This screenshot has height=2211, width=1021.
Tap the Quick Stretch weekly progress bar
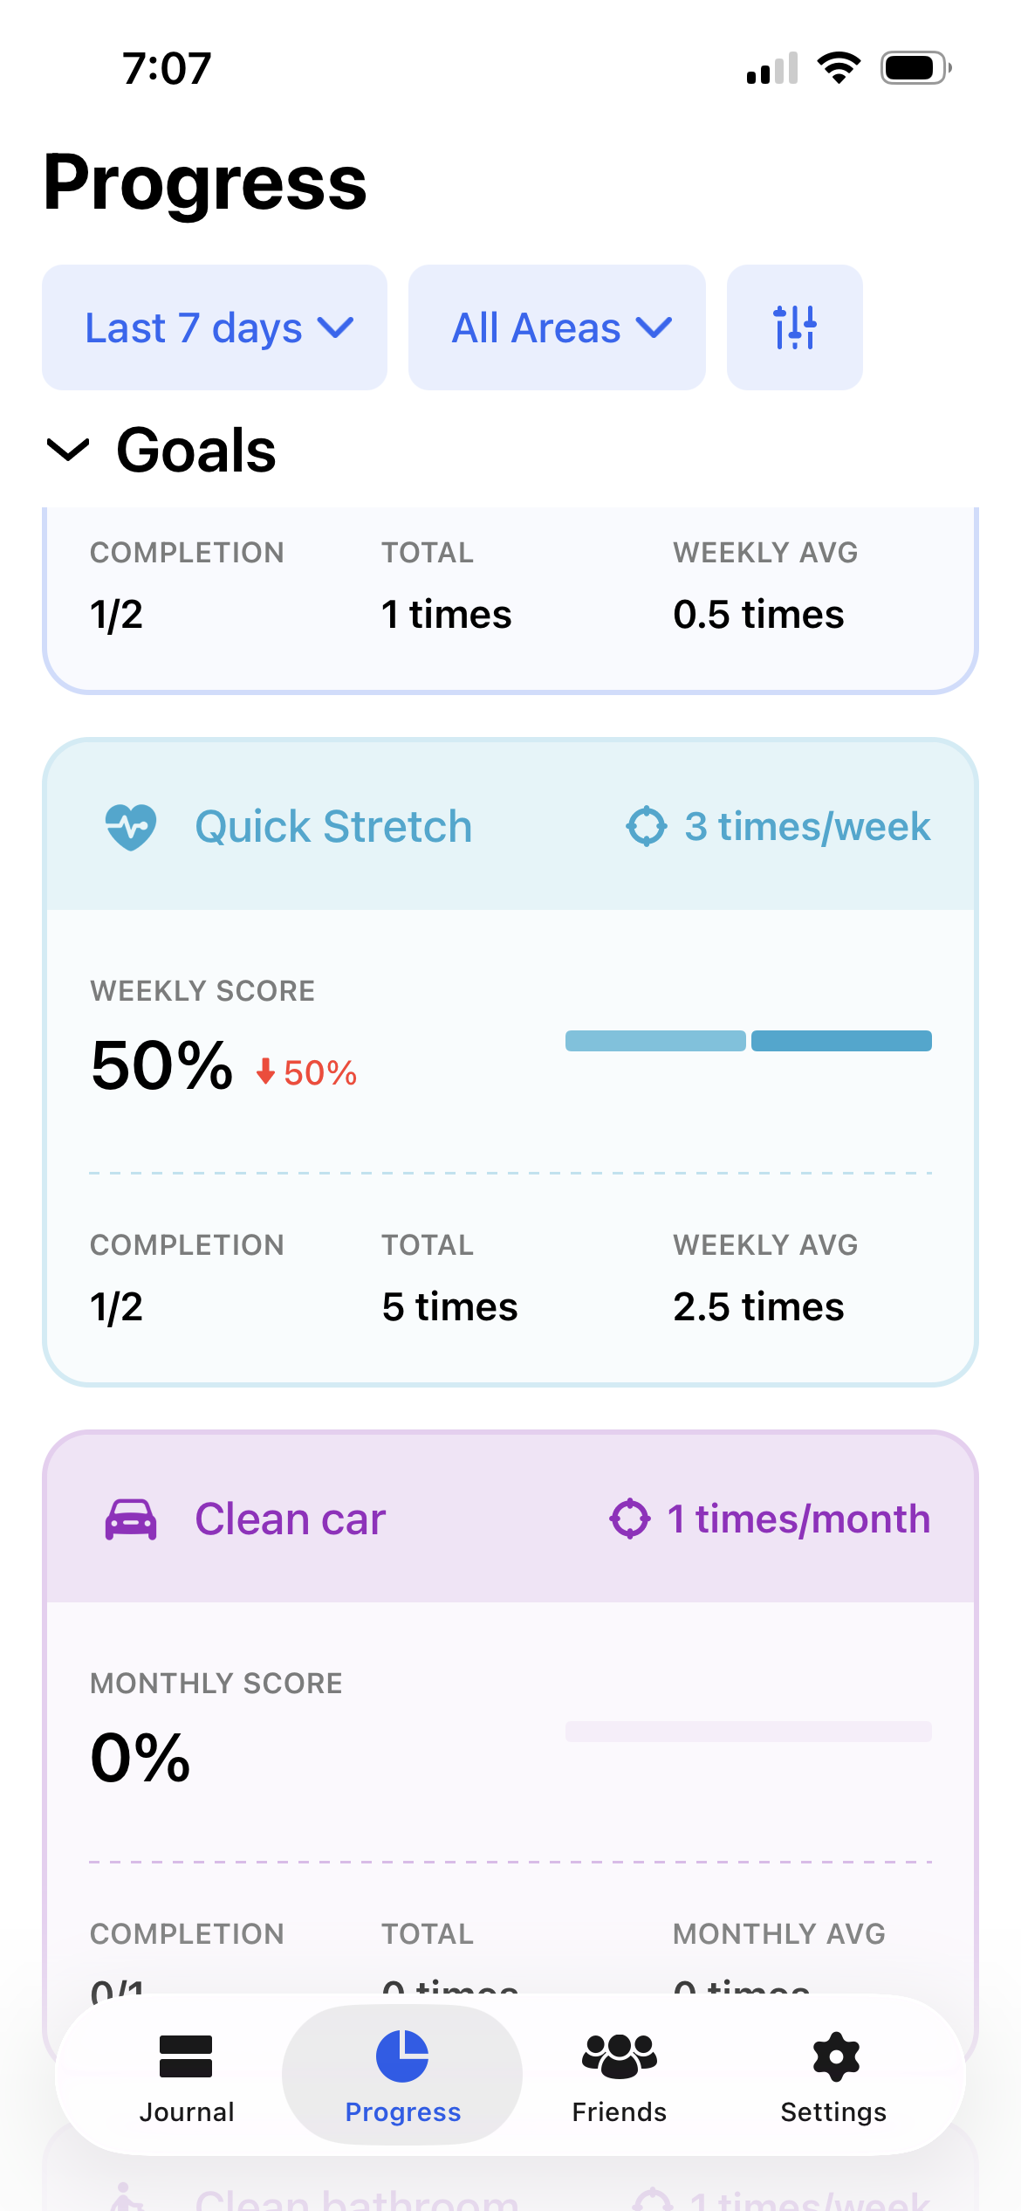tap(749, 1041)
